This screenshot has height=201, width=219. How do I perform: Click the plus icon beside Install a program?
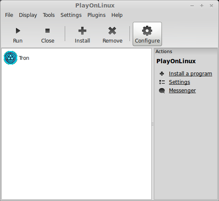coord(162,74)
